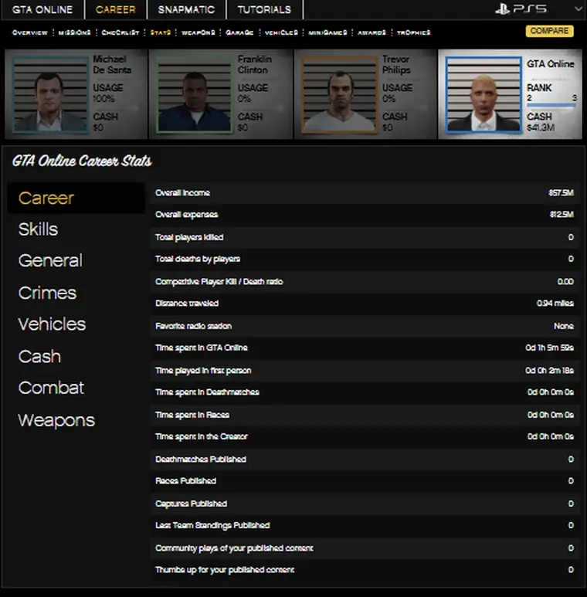Choose Trevor Philips' mugshot portrait
This screenshot has width=587, height=597.
(x=338, y=94)
